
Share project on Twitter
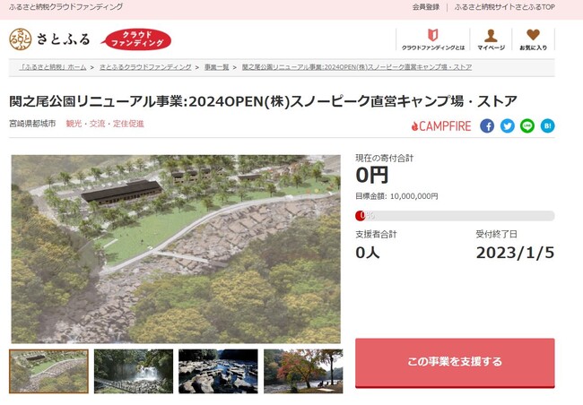click(507, 126)
